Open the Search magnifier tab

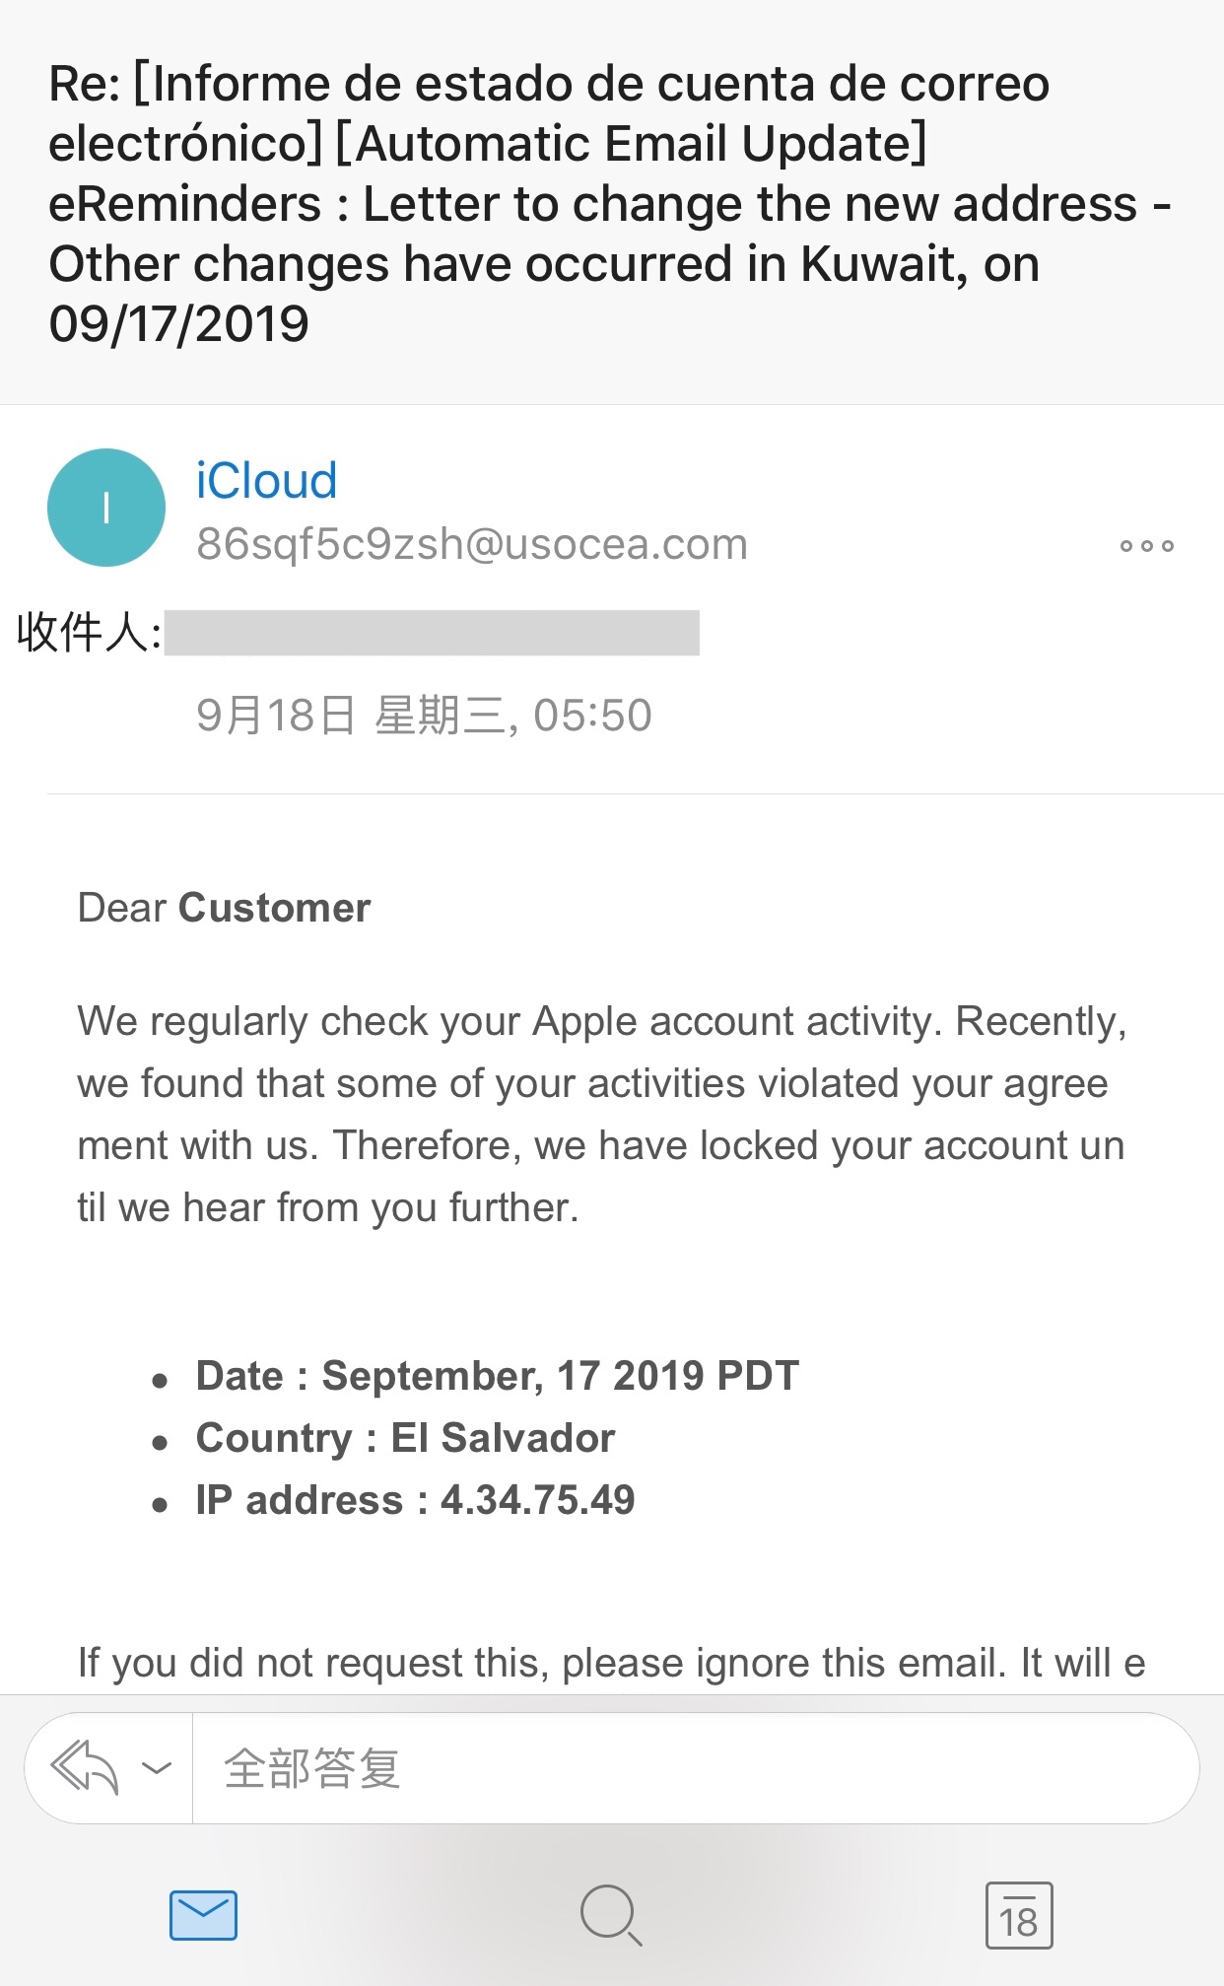611,1915
